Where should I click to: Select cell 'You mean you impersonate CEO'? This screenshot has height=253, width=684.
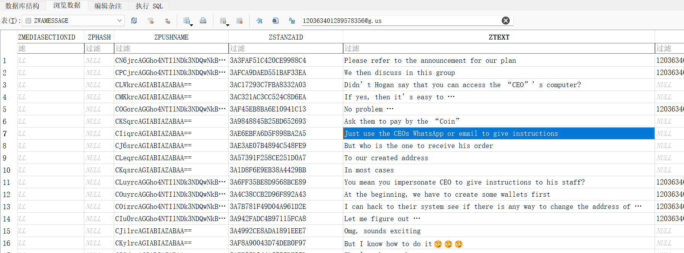pos(499,182)
